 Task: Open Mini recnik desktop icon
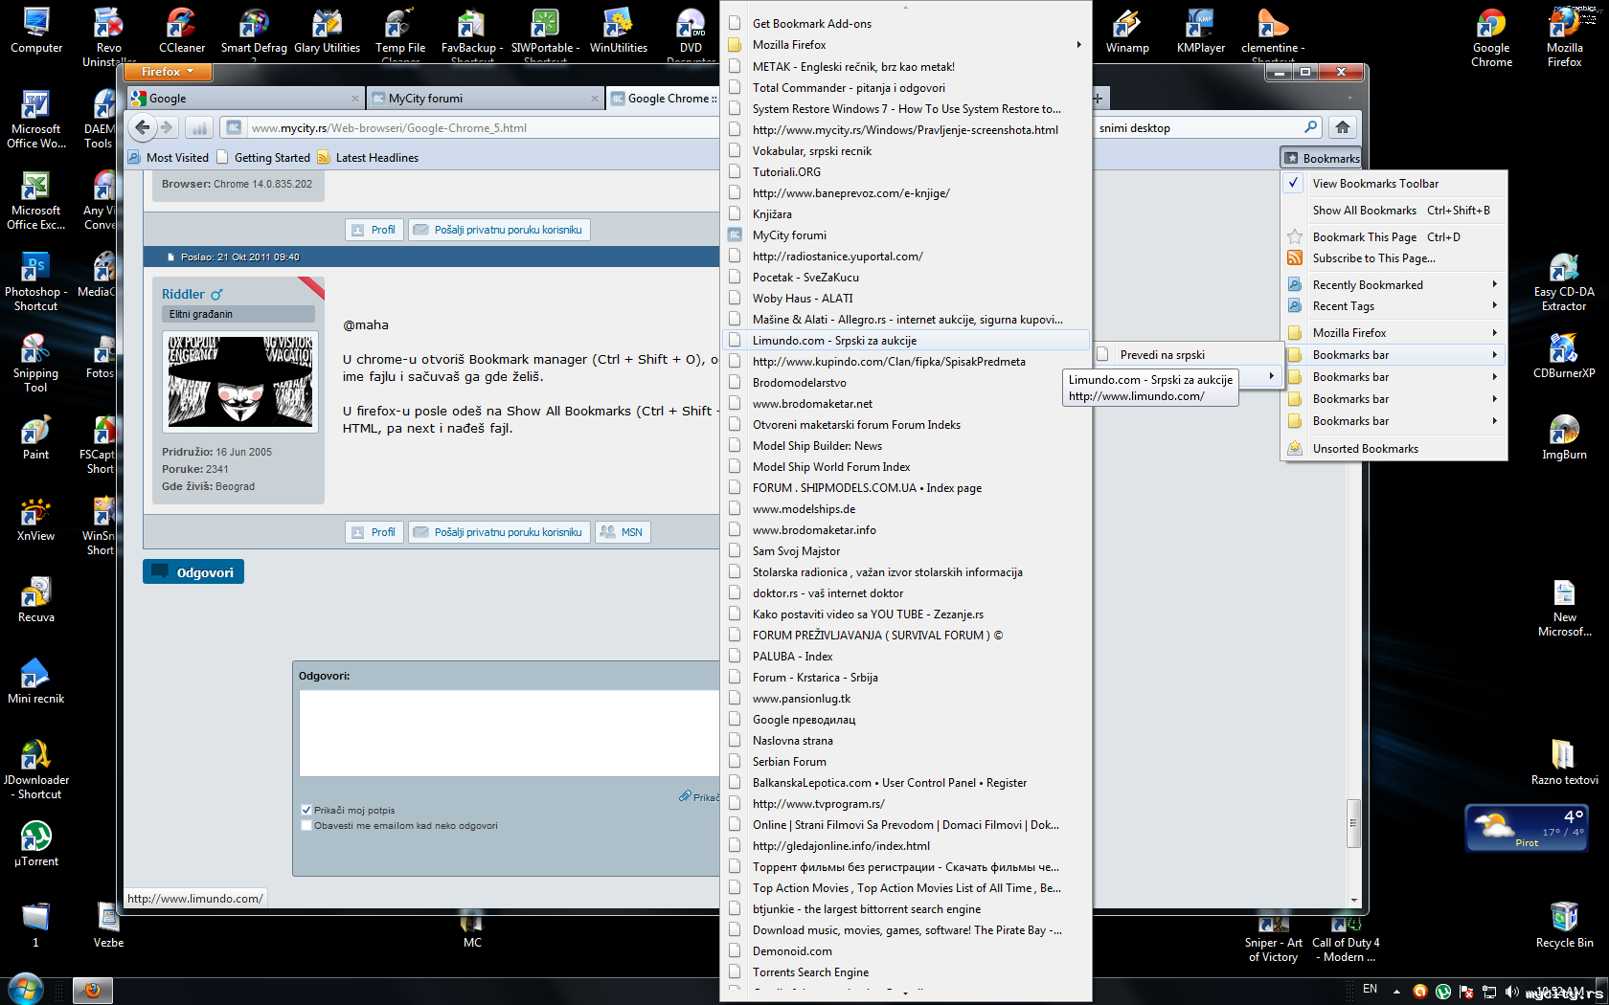click(35, 682)
